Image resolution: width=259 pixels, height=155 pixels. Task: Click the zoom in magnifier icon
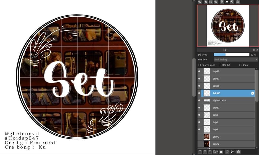(206, 2)
